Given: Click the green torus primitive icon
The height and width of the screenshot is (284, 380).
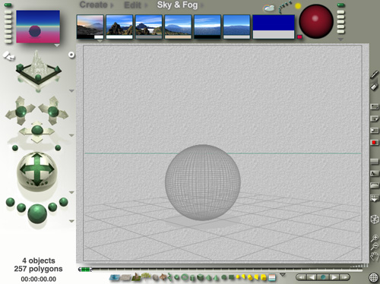Looking at the screenshot, I should 185,277.
